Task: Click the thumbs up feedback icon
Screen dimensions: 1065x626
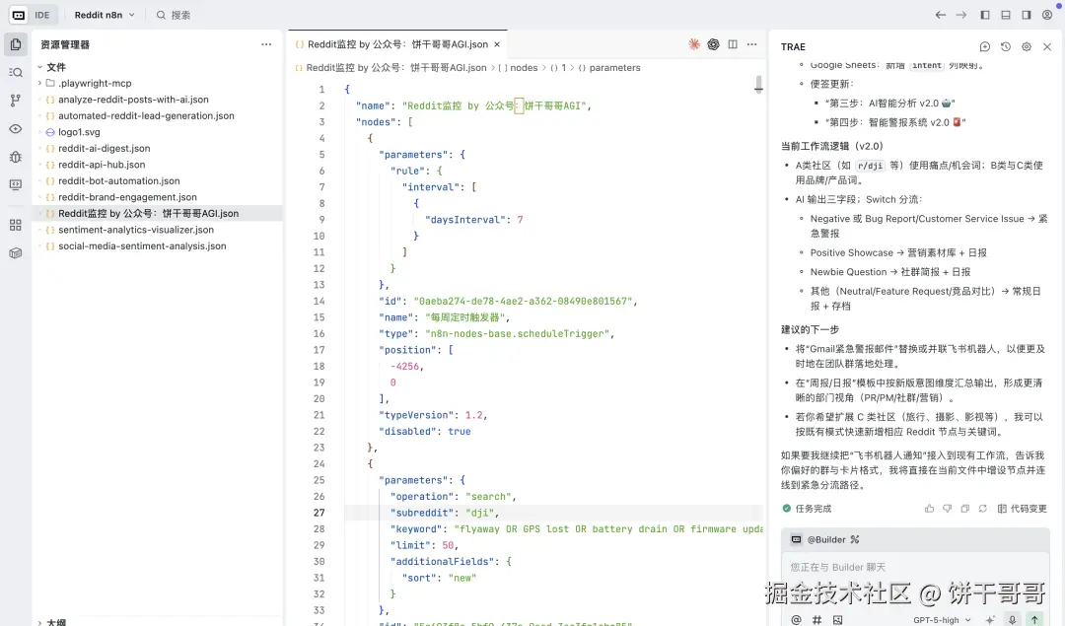Action: (929, 509)
